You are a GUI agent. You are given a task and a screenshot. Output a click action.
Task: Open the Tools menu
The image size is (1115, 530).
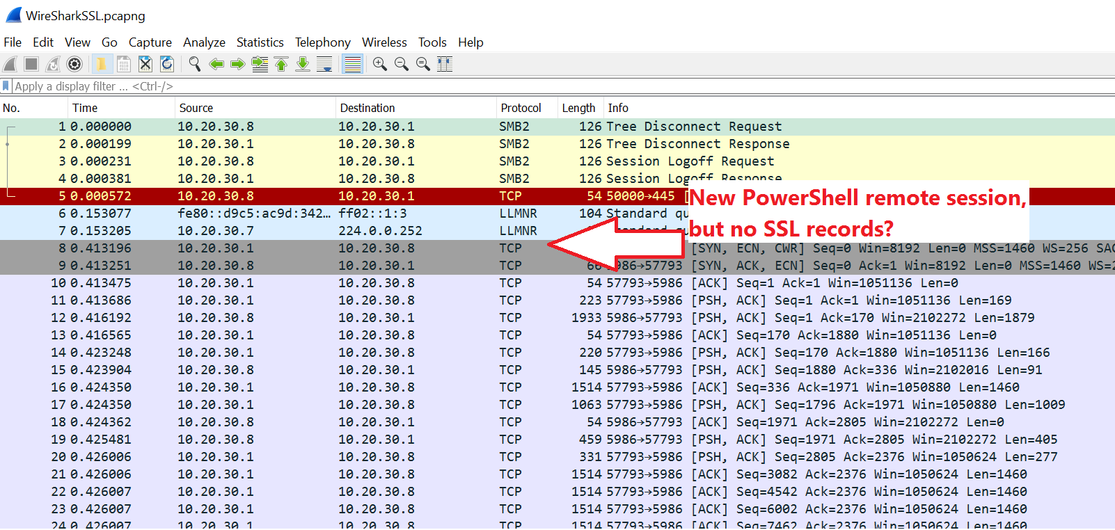click(x=432, y=42)
